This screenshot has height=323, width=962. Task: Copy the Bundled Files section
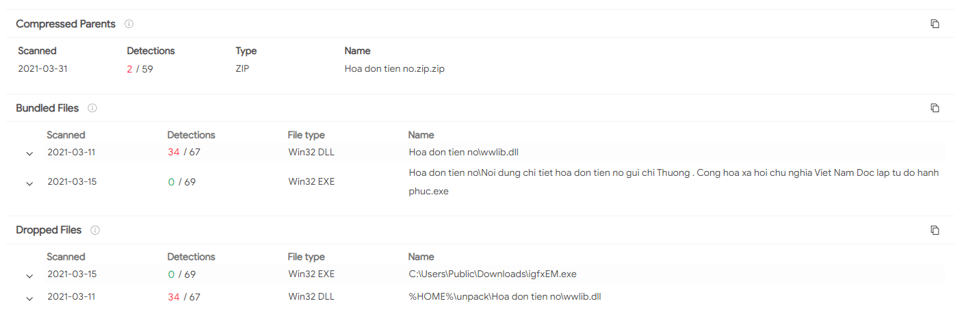pos(935,108)
